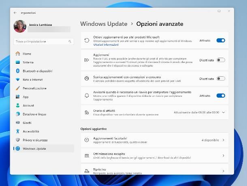This screenshot has height=186, width=247.
Task: Click Jessica Lambiase profile picture
Action: tap(20, 26)
